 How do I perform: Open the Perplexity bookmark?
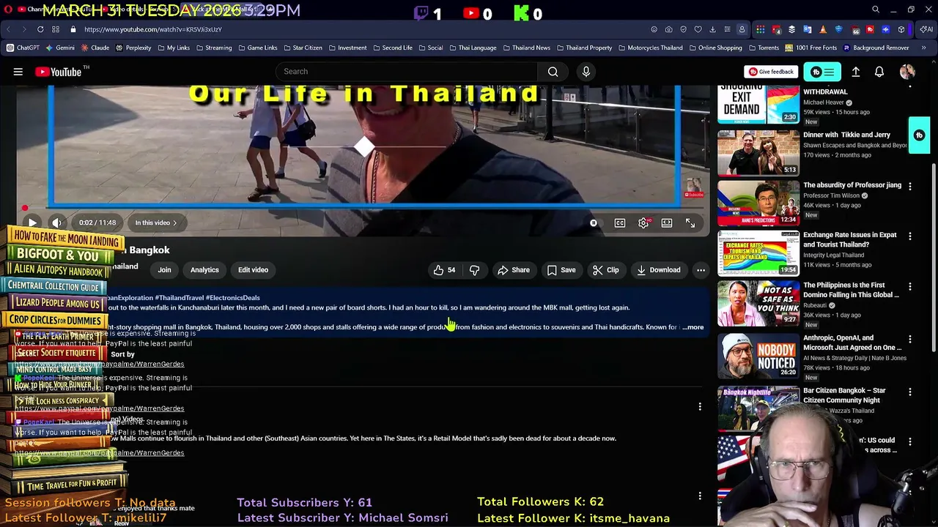click(x=133, y=48)
